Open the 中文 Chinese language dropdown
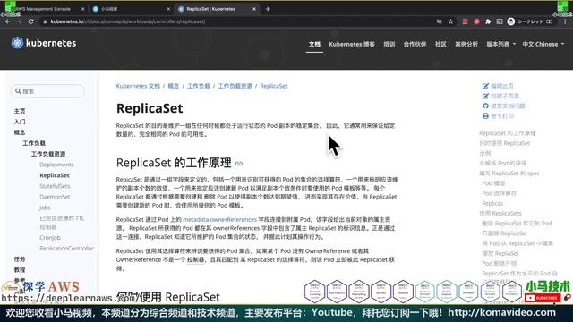This screenshot has width=573, height=322. pyautogui.click(x=543, y=44)
